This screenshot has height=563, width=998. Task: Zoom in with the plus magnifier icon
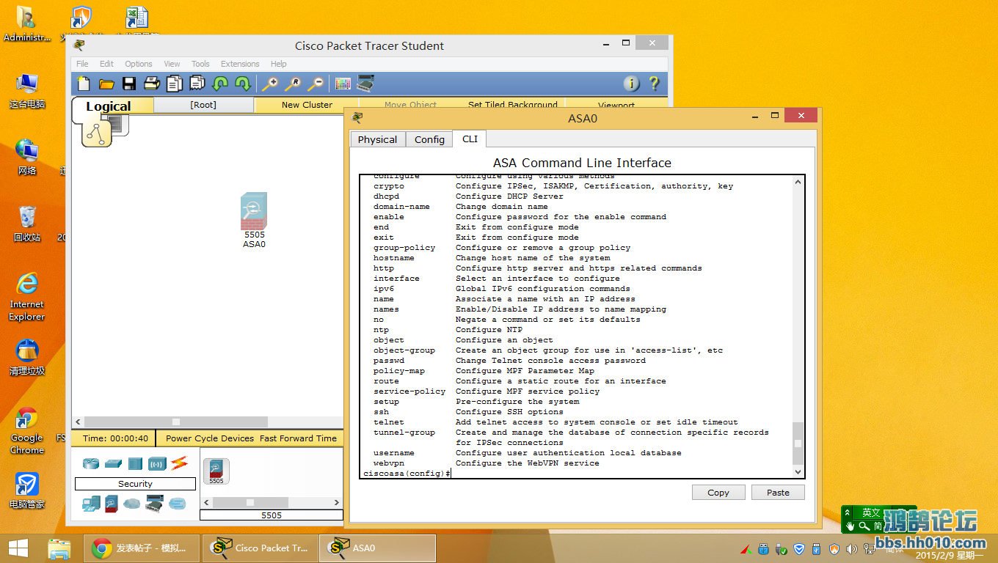tap(270, 84)
